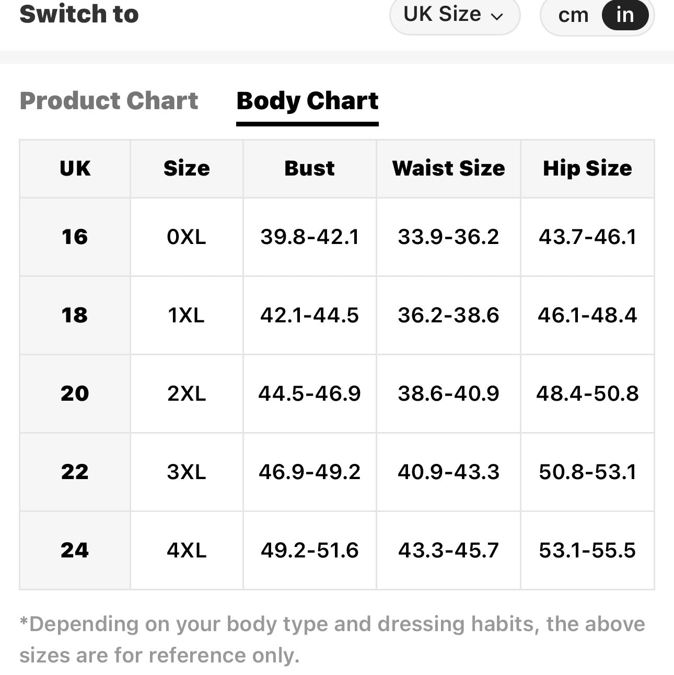The image size is (674, 675).
Task: Select the 2XL size cell
Action: (187, 393)
